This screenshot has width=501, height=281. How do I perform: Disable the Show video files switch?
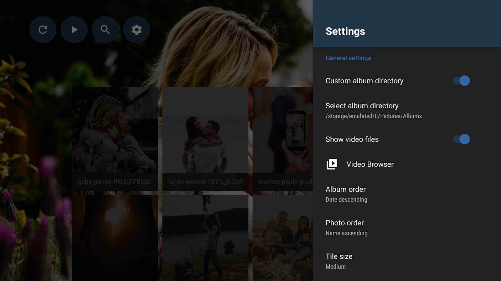pyautogui.click(x=461, y=139)
